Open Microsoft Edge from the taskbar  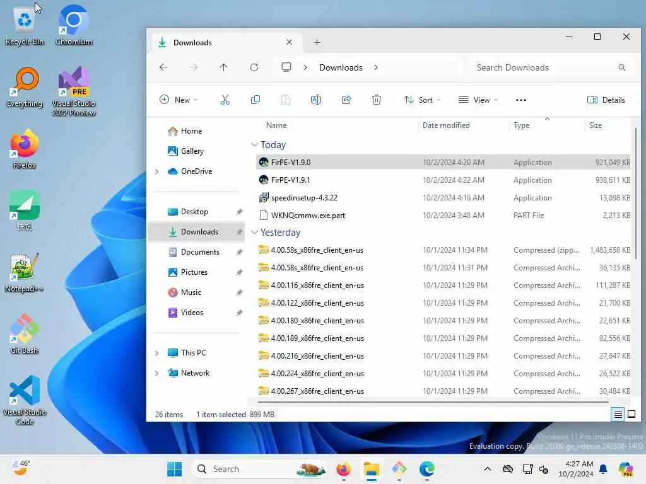coord(427,469)
